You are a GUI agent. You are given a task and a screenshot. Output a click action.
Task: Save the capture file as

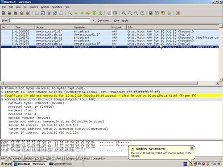point(43,13)
